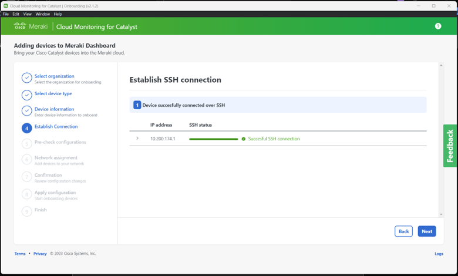This screenshot has height=276, width=458.
Task: Click the Back button
Action: click(x=403, y=231)
